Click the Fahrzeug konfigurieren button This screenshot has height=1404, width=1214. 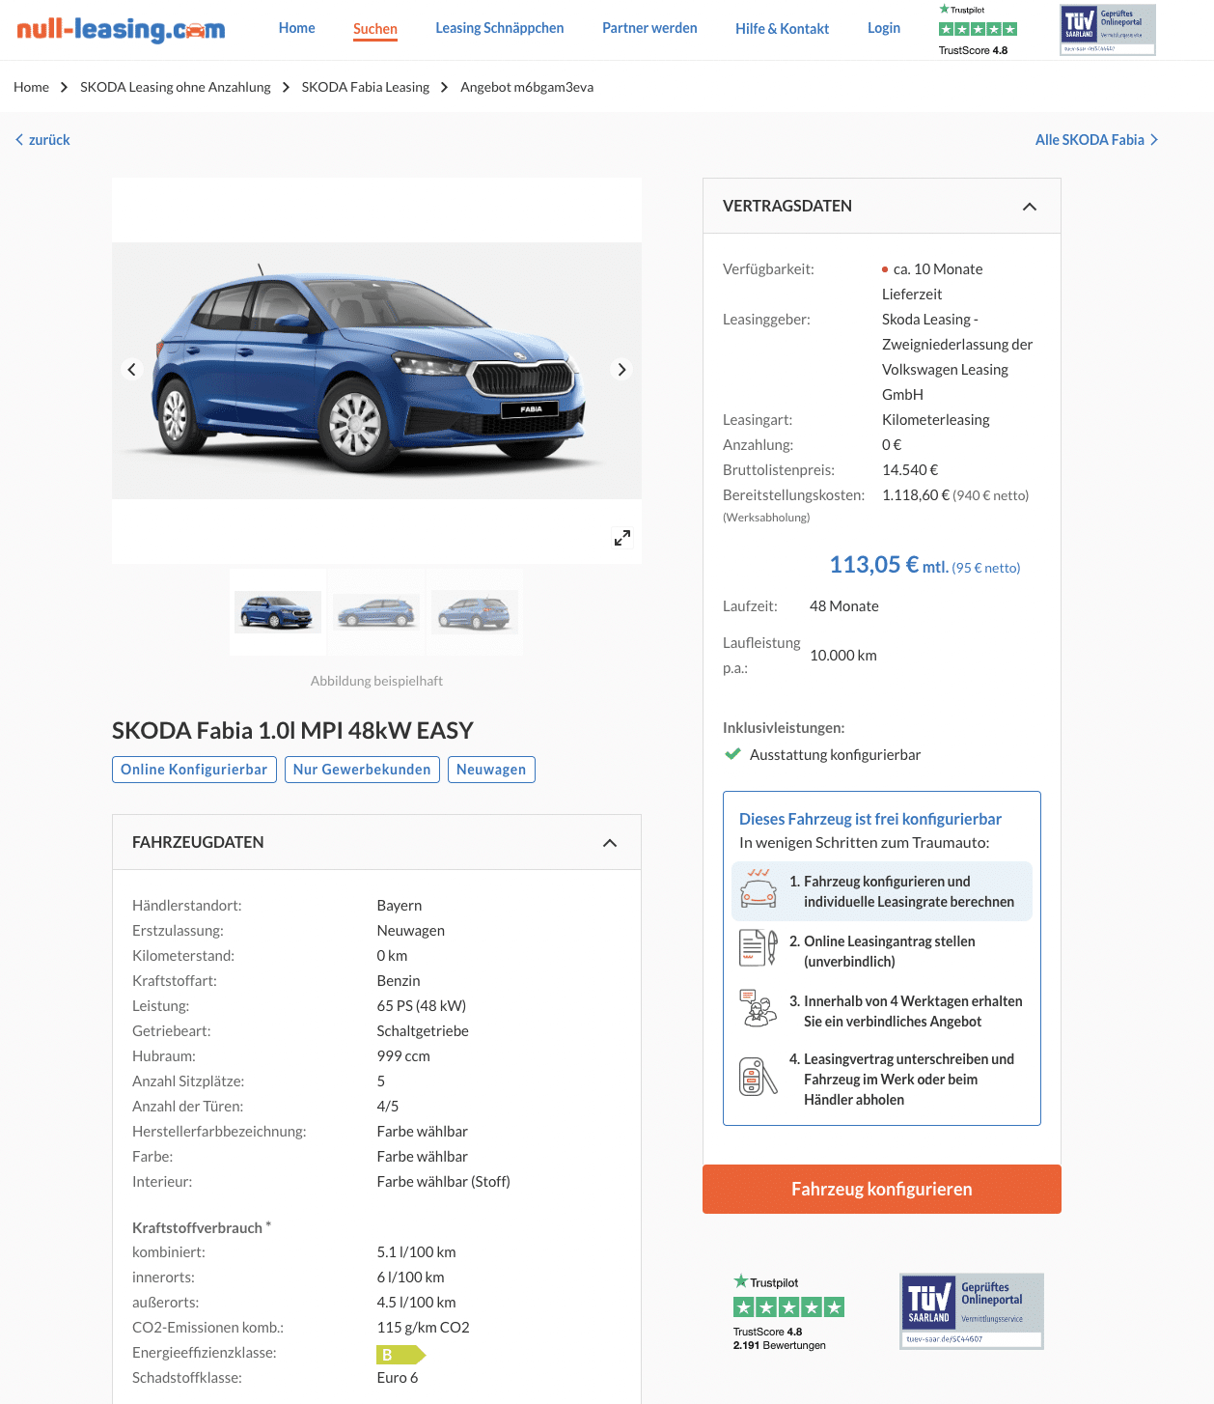point(882,1189)
